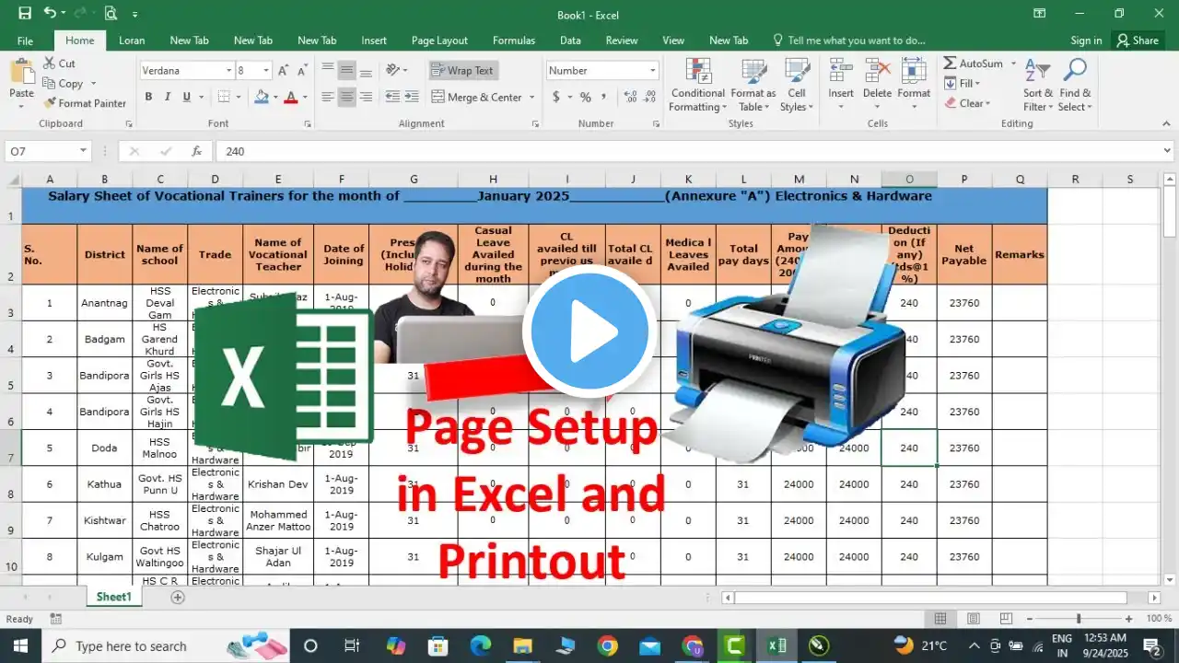Open File Explorer from the taskbar

pos(522,646)
